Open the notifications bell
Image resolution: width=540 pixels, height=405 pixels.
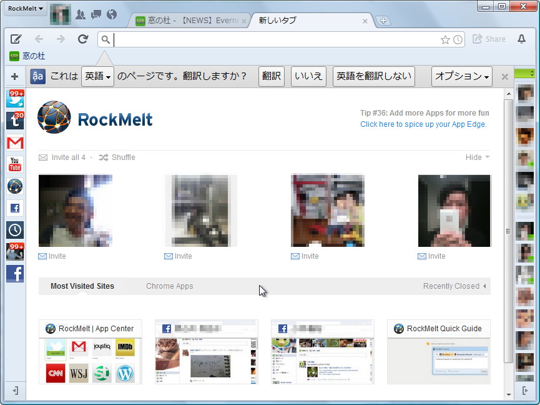pos(522,39)
